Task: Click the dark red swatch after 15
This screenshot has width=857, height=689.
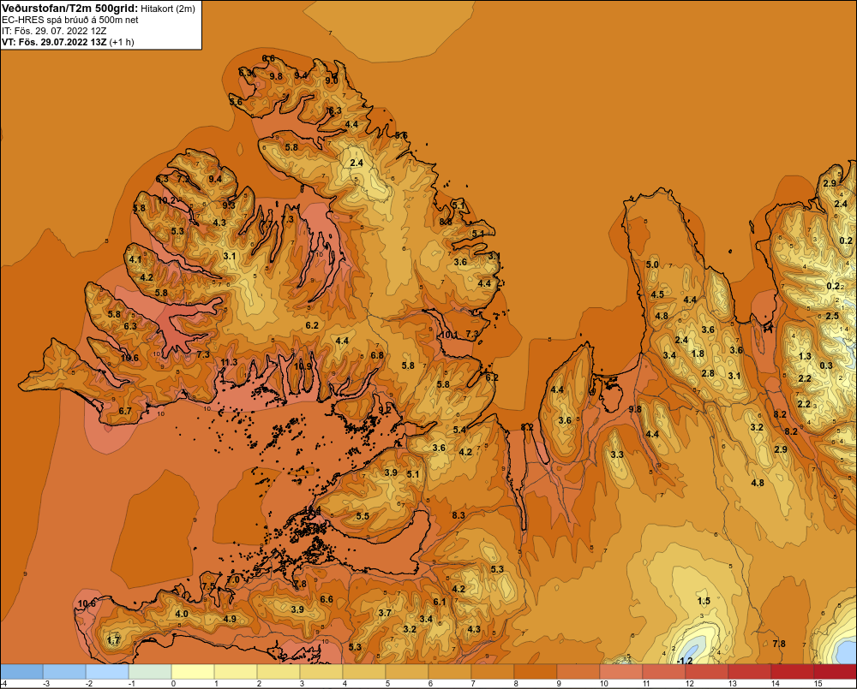Action: [835, 672]
